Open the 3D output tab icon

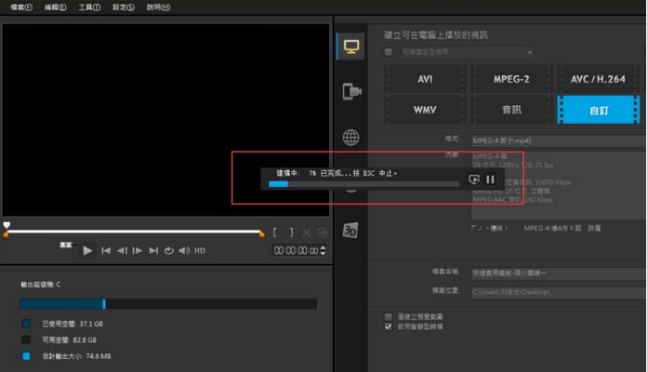tap(350, 230)
